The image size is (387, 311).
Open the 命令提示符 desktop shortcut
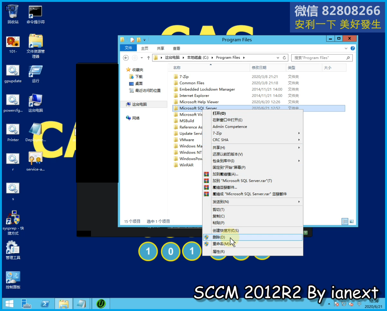coord(35,14)
